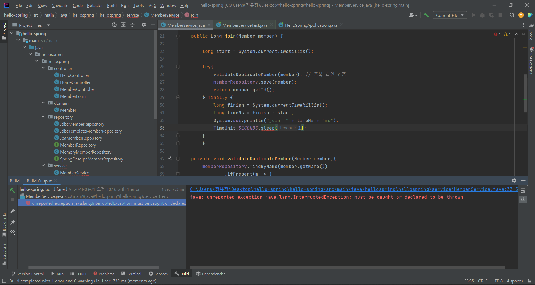The width and height of the screenshot is (535, 285).
Task: Open the user account icon menu
Action: point(413,15)
